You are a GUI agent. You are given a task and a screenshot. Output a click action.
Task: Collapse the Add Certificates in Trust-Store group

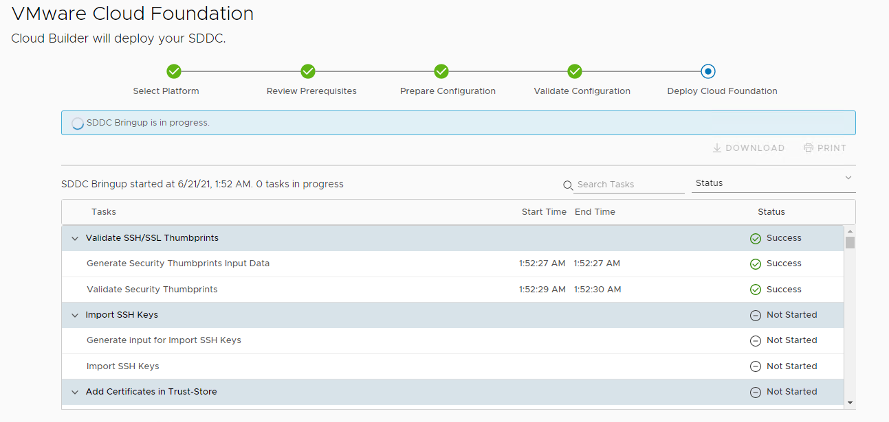(x=75, y=392)
